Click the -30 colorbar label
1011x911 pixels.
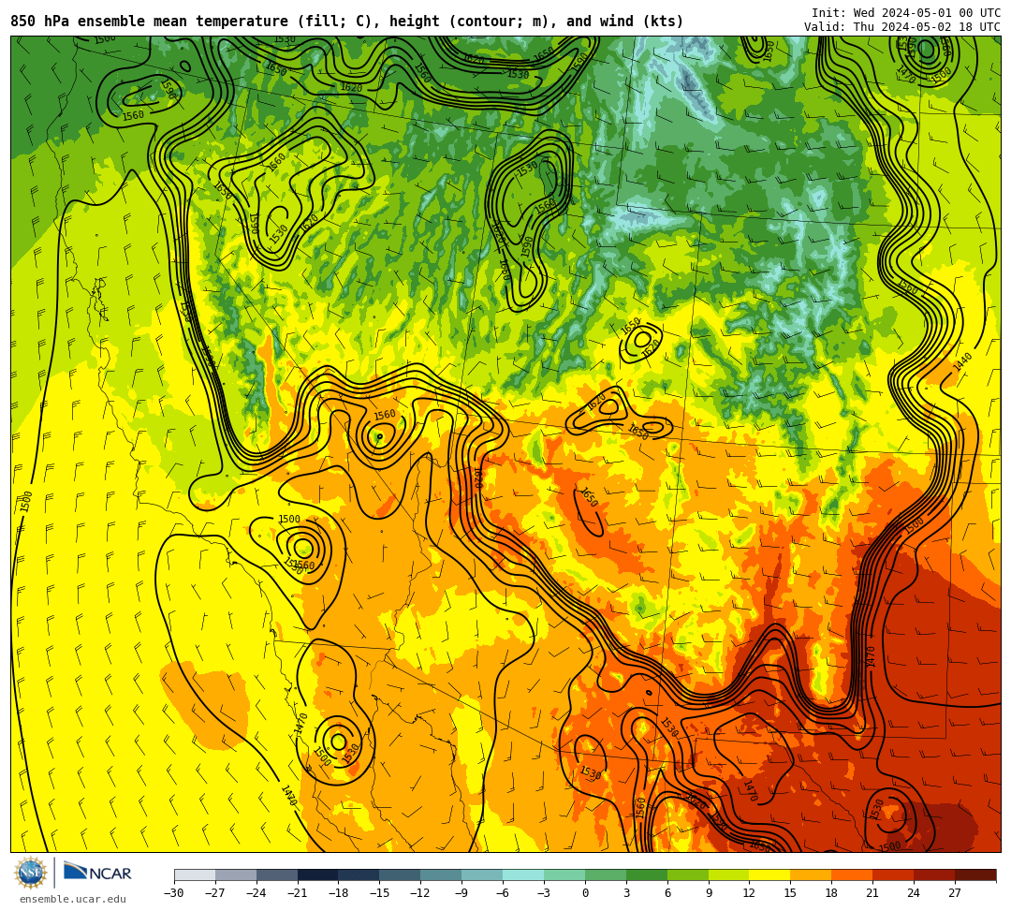click(x=174, y=893)
